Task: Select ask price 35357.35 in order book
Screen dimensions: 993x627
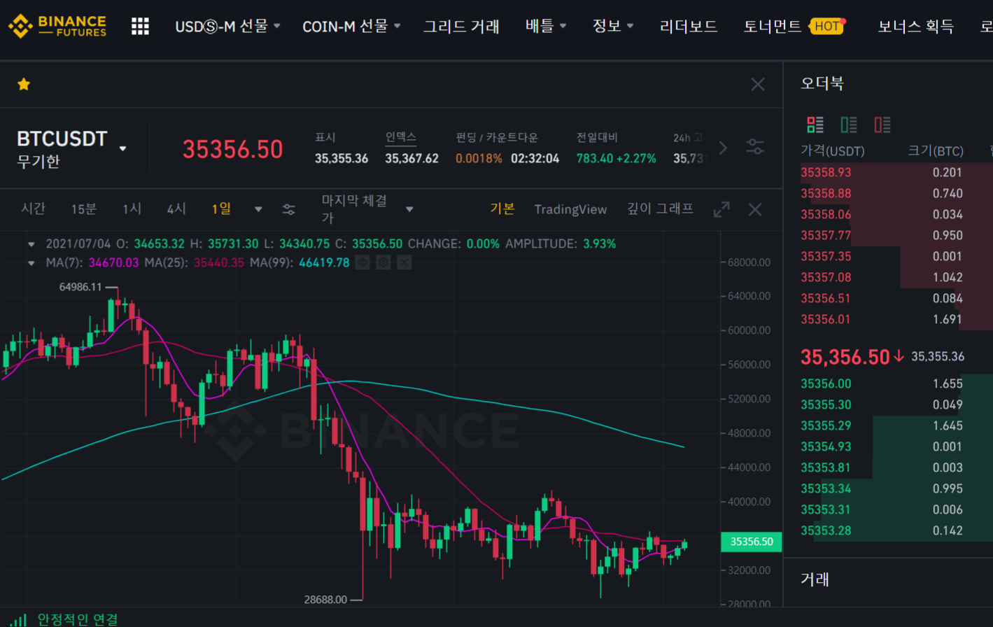Action: point(826,256)
